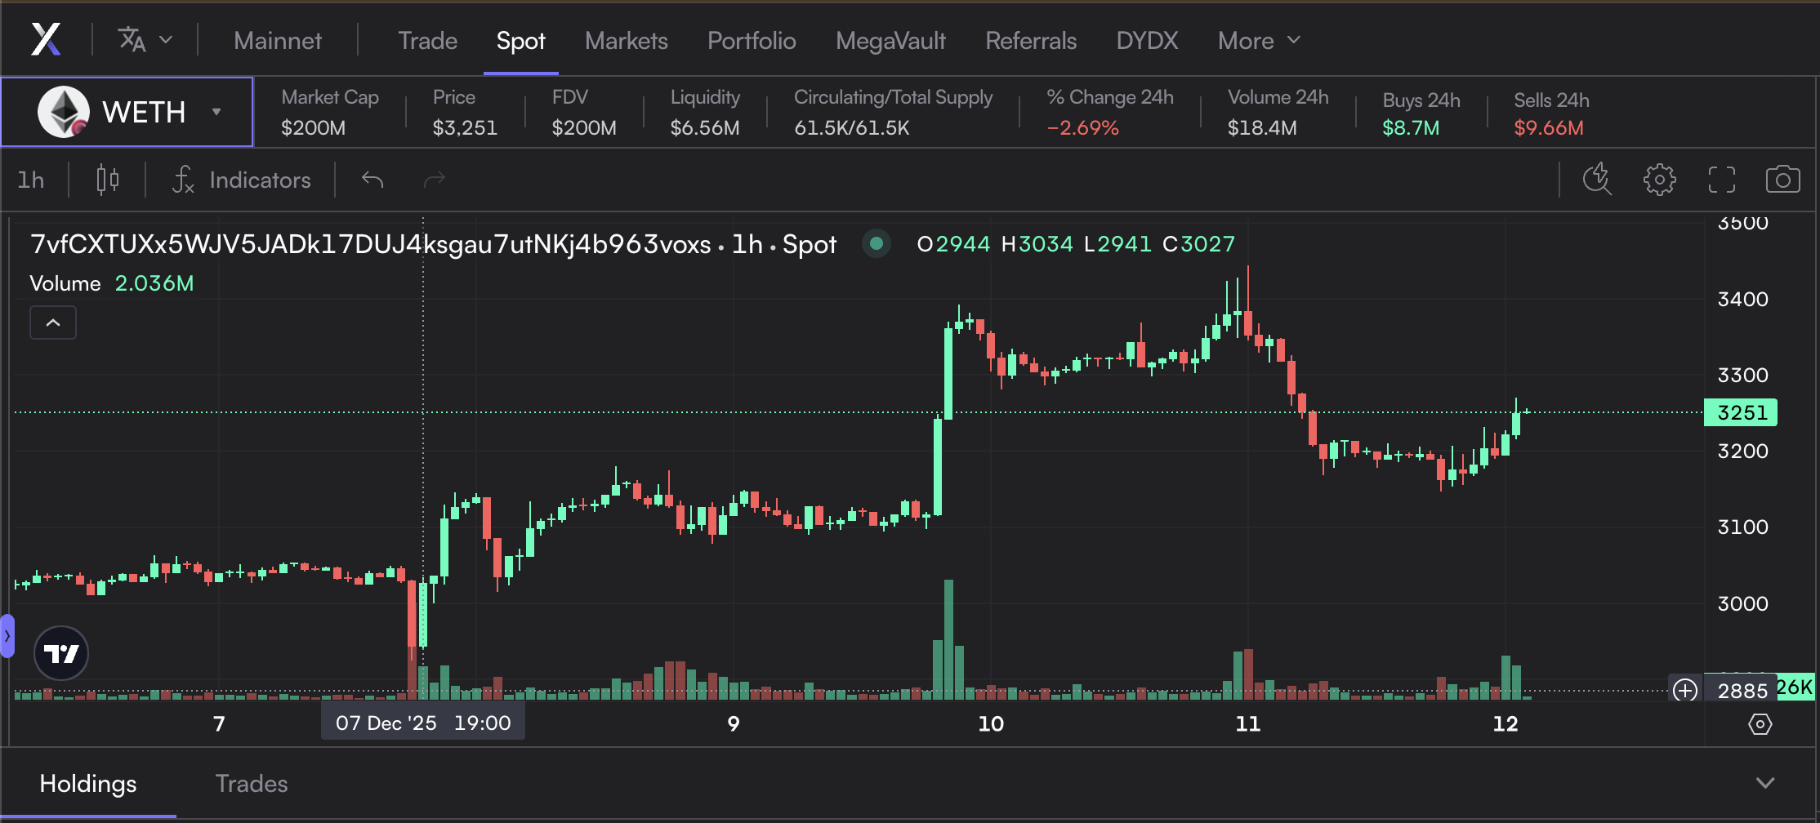The image size is (1820, 823).
Task: Click the Volume 2.036M legend
Action: (112, 283)
